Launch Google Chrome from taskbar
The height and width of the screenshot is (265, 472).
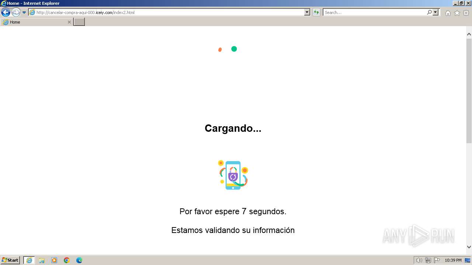click(67, 260)
